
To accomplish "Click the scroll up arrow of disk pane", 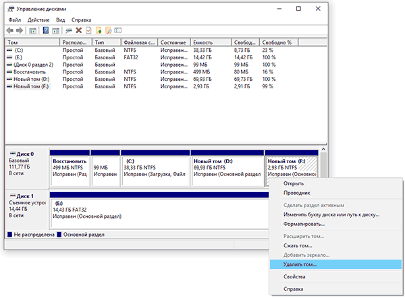I will coord(323,150).
